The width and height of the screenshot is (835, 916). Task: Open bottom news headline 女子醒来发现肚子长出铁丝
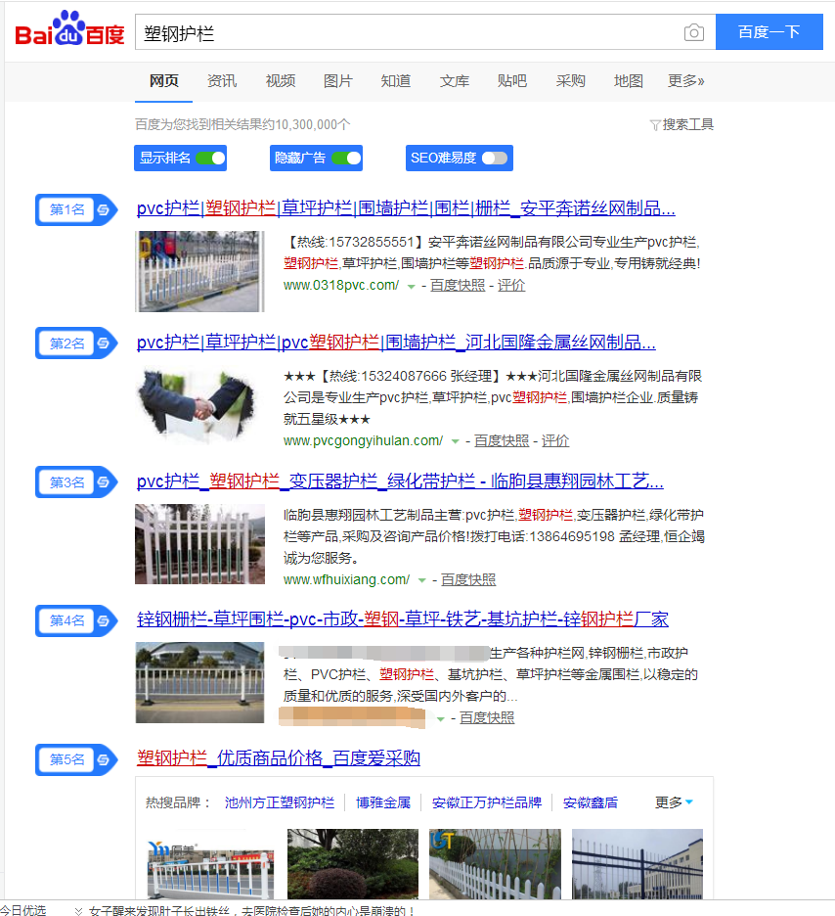pyautogui.click(x=252, y=910)
